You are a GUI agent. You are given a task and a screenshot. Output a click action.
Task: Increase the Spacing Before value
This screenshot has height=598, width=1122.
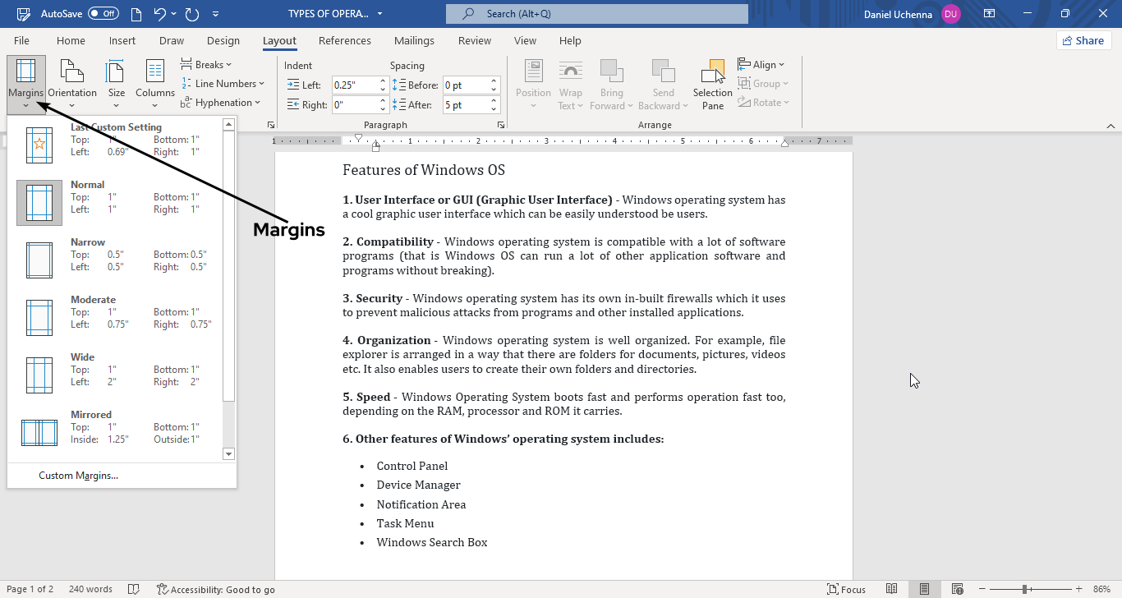click(494, 81)
